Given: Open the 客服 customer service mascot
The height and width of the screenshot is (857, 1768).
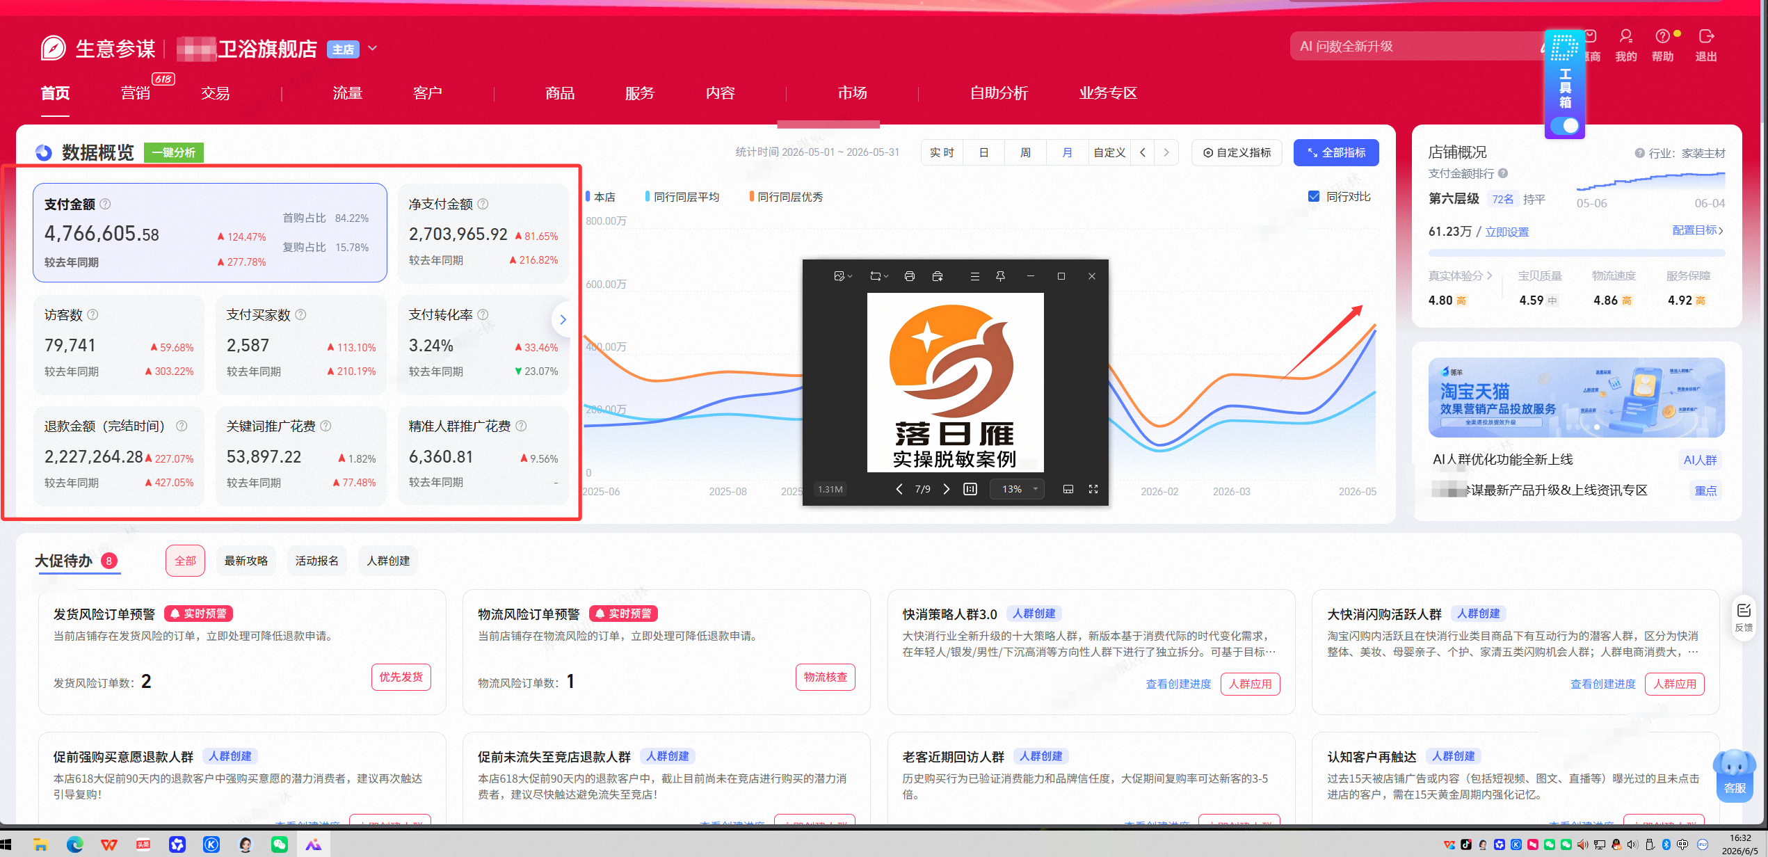Looking at the screenshot, I should (1735, 776).
